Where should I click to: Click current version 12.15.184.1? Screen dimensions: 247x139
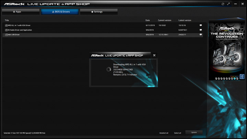click(163, 35)
